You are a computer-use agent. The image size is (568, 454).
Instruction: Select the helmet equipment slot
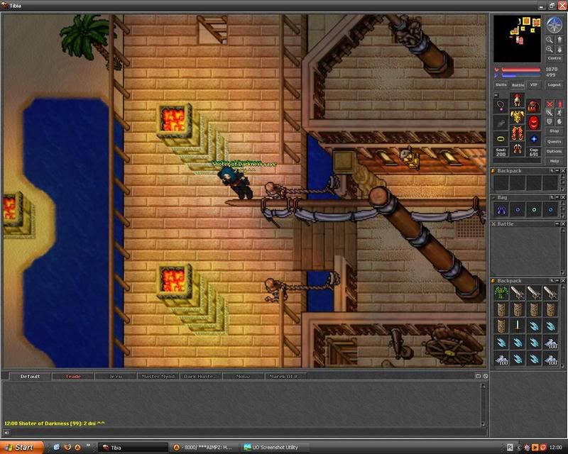click(518, 99)
